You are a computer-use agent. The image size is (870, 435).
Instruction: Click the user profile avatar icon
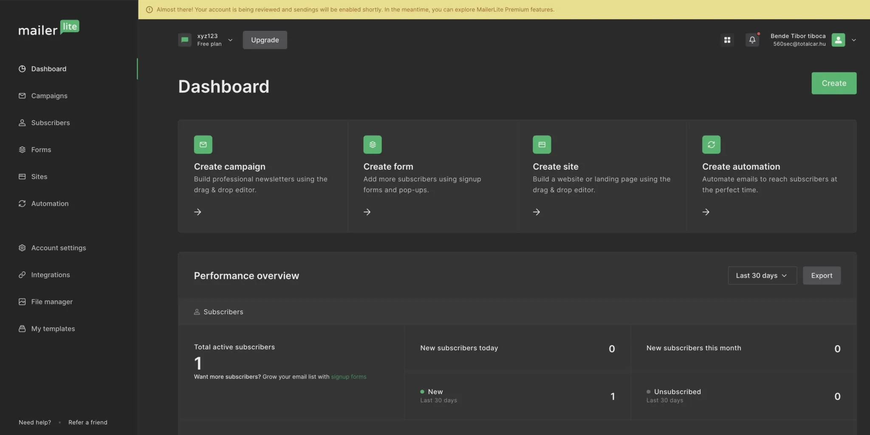[x=838, y=40]
